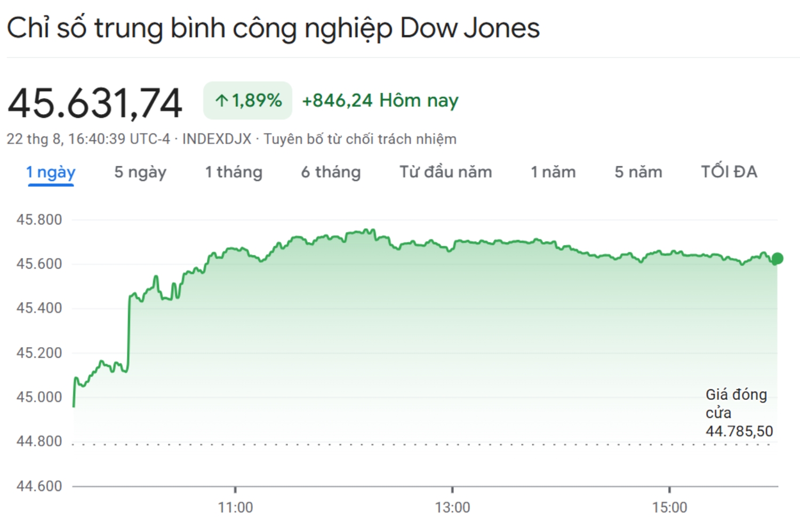Select the 6 tháng time range

(x=331, y=172)
